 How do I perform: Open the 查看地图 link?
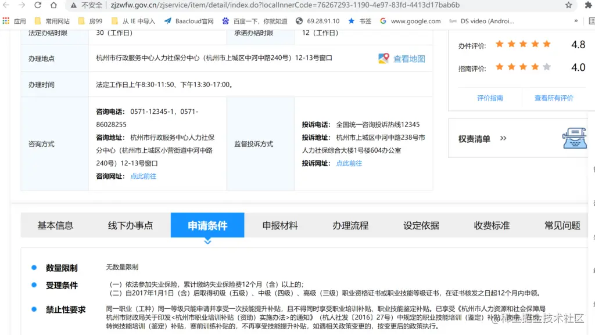pos(408,59)
